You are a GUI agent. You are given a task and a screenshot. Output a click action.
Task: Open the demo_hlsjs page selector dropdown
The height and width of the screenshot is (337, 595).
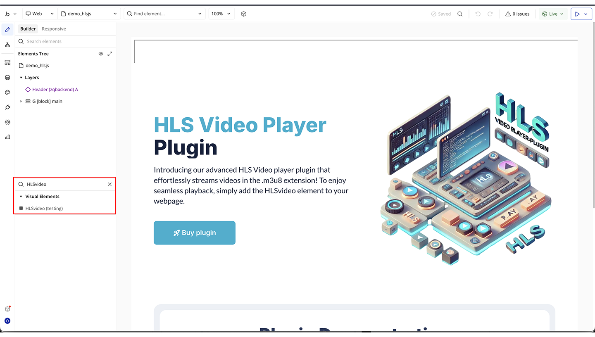pyautogui.click(x=89, y=14)
